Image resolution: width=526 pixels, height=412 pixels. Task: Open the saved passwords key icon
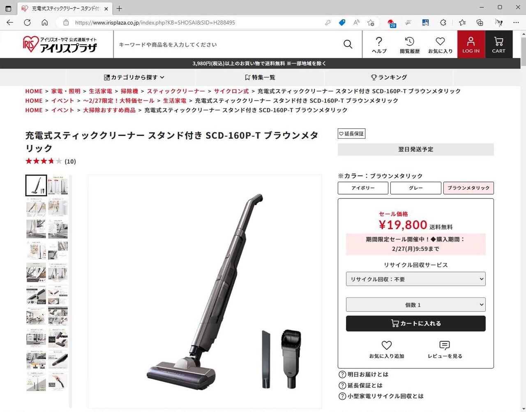(328, 23)
